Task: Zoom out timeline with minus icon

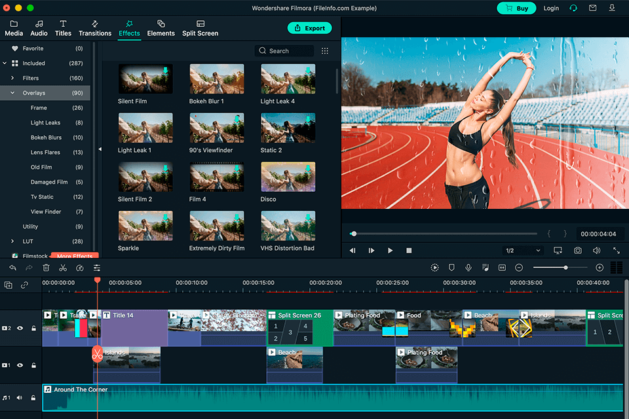Action: click(x=519, y=267)
